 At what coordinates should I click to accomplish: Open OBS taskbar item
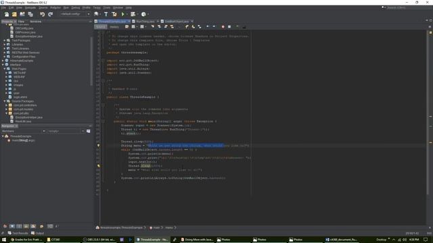[x=99, y=240]
